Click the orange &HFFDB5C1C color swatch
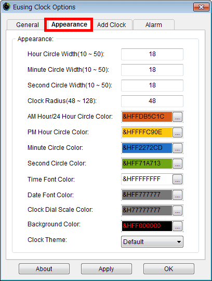The height and width of the screenshot is (281, 212). point(147,117)
